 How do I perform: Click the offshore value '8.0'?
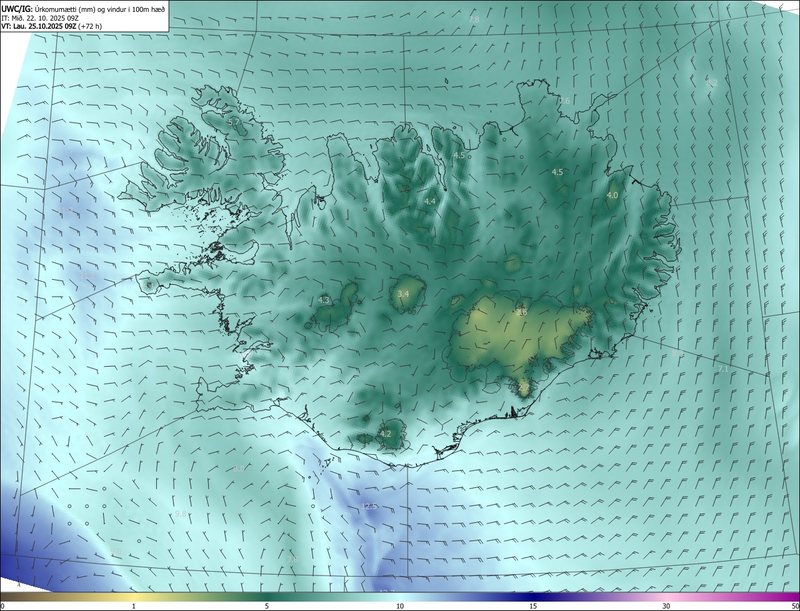click(x=239, y=469)
